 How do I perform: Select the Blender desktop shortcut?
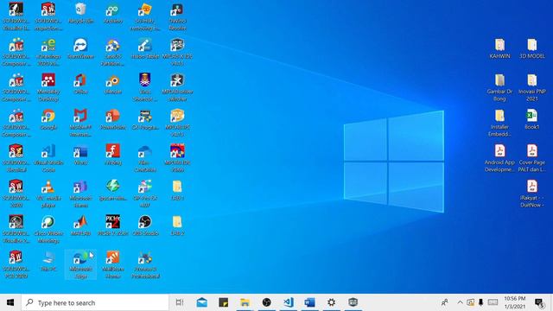click(x=113, y=84)
